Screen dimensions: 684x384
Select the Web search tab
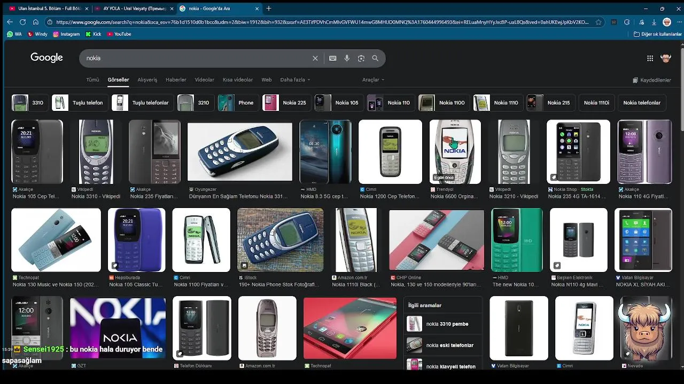click(267, 80)
